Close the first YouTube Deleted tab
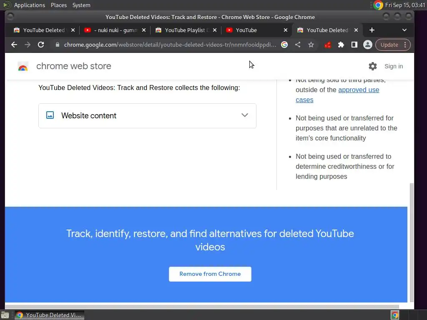This screenshot has width=427, height=320. [73, 30]
